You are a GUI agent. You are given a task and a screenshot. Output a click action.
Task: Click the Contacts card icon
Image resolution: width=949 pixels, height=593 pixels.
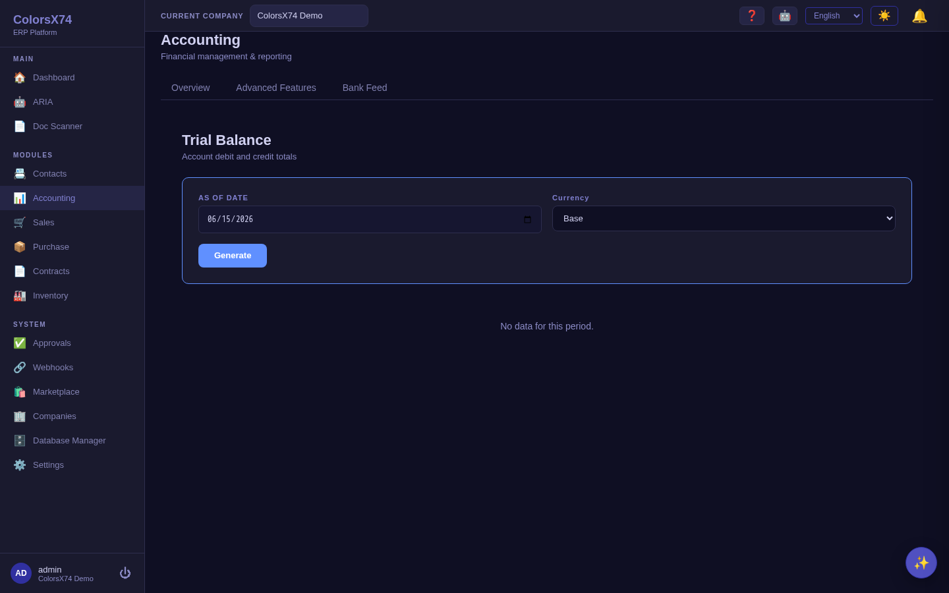(20, 174)
